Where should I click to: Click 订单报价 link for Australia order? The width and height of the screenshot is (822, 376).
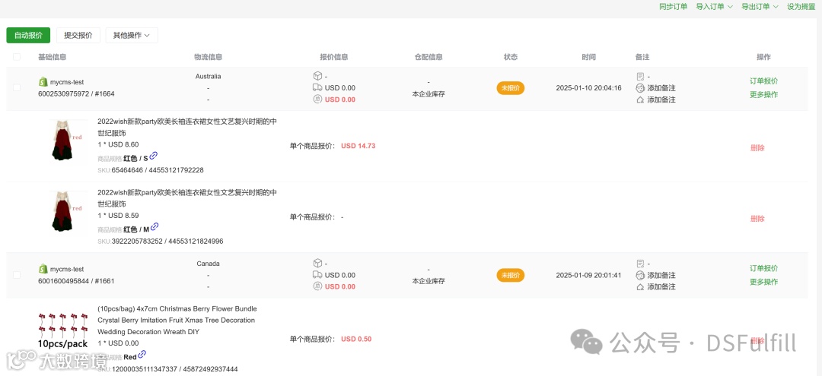[x=763, y=81]
